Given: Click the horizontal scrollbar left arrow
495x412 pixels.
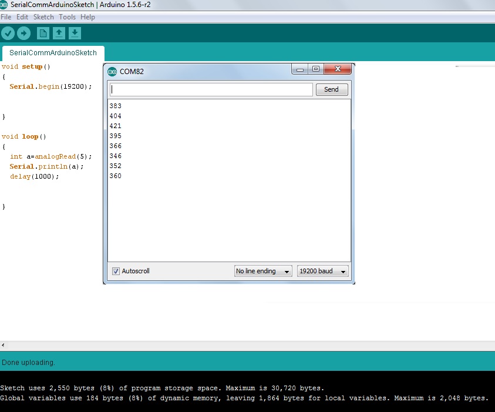Looking at the screenshot, I should (x=3, y=345).
